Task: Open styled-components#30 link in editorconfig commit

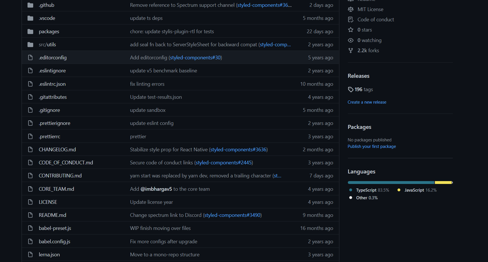Action: [195, 58]
